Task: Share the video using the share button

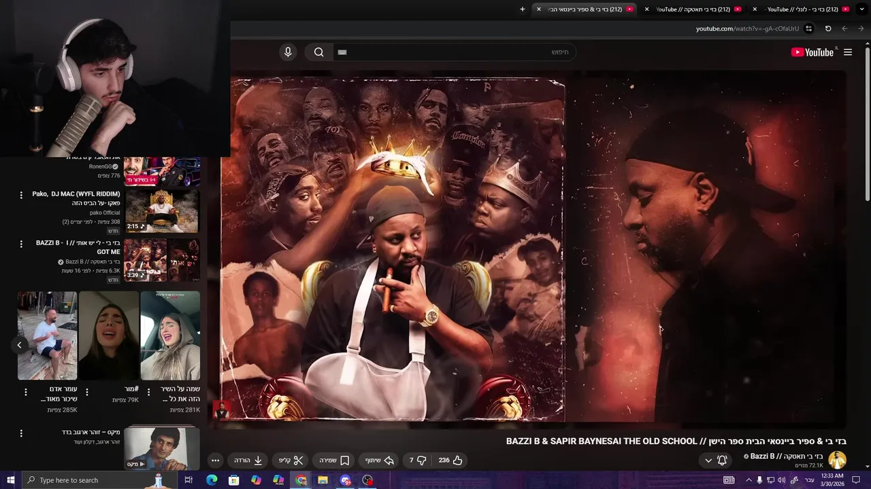Action: point(380,460)
